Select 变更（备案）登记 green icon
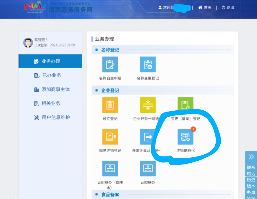257x199 pixels. click(x=185, y=105)
